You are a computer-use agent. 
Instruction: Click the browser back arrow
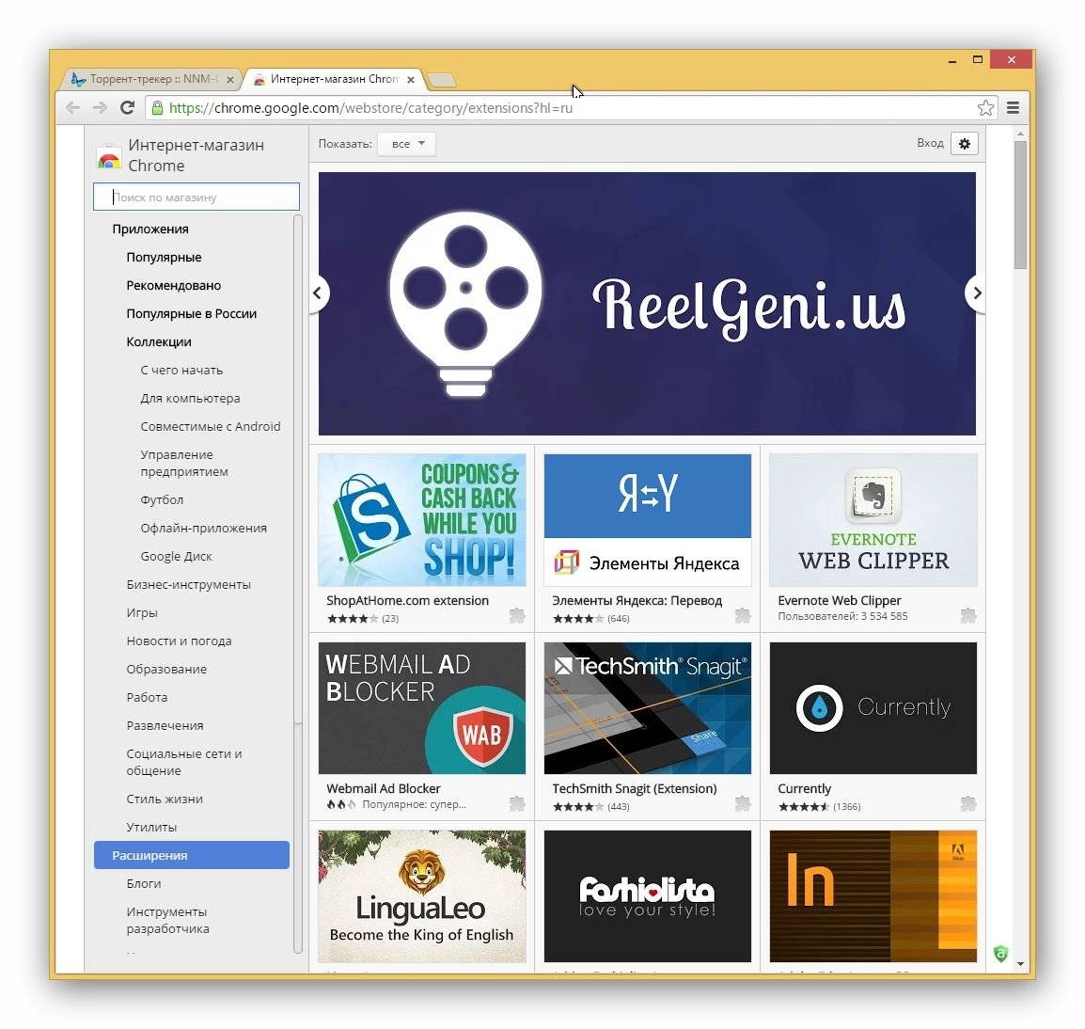coord(72,107)
